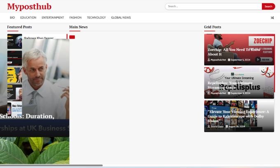Click the calendar icon beside September 4, 2024
The height and width of the screenshot is (168, 280).
(229, 93)
